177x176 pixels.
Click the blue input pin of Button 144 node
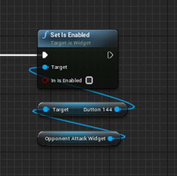[x=46, y=110]
